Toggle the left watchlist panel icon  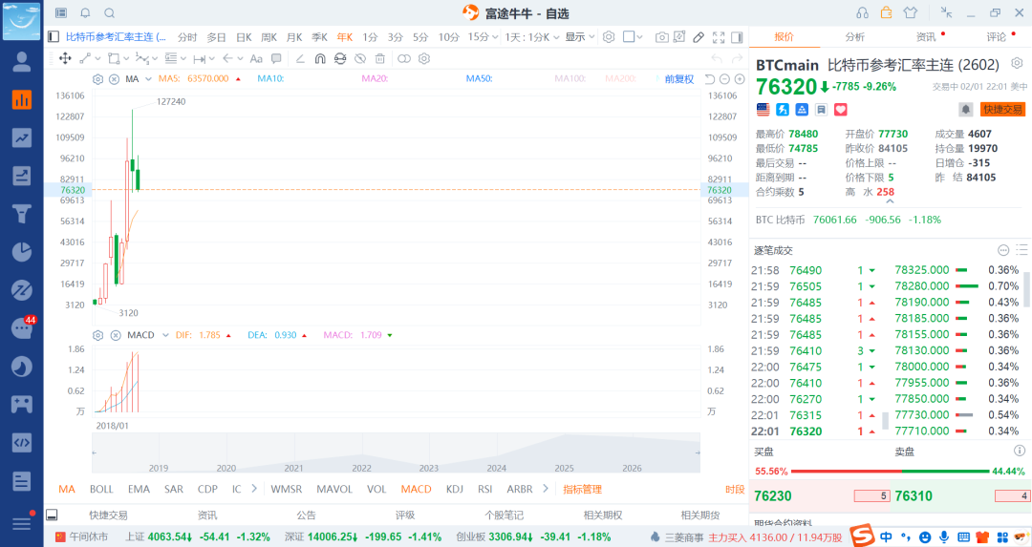tap(54, 37)
